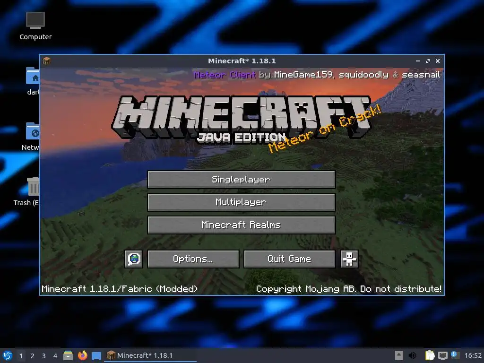Click the Minecraft window title bar icon
Image resolution: width=484 pixels, height=363 pixels.
(x=47, y=61)
